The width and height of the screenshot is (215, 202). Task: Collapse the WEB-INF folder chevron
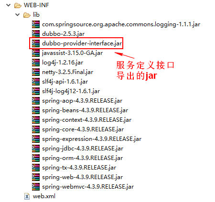click(8, 5)
